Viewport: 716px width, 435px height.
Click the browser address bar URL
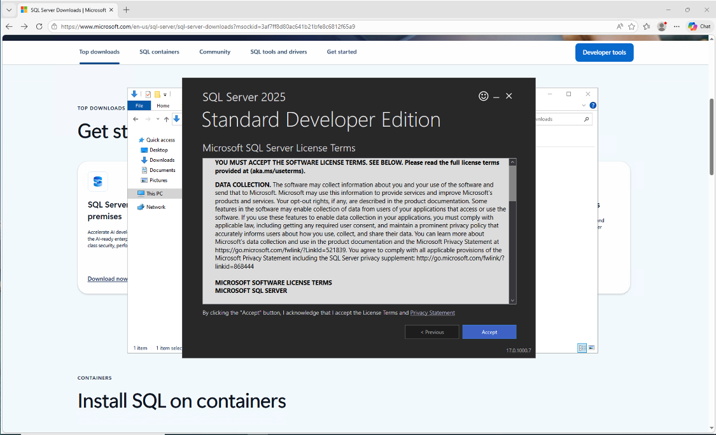click(x=207, y=27)
